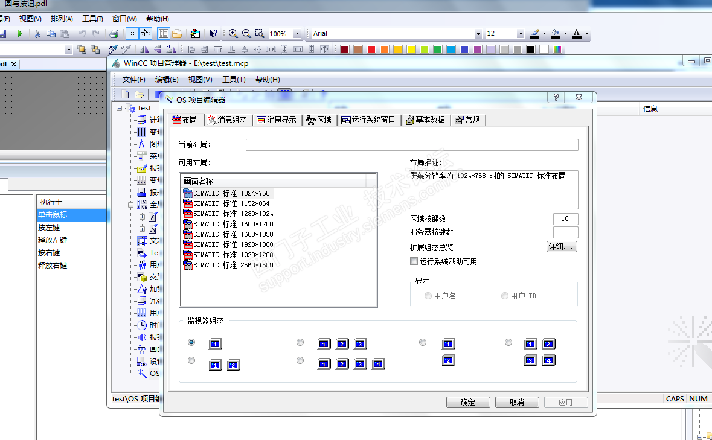Select the two horizontal monitors radio
The width and height of the screenshot is (712, 440).
point(191,360)
